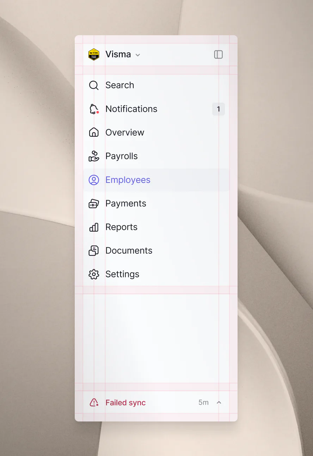Click the 5m sync time label
Screen dimensions: 313x456
tap(203, 402)
